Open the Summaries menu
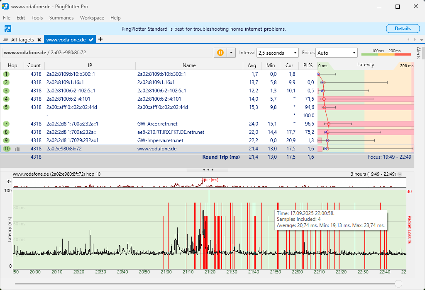This screenshot has height=290, width=425. (x=61, y=18)
